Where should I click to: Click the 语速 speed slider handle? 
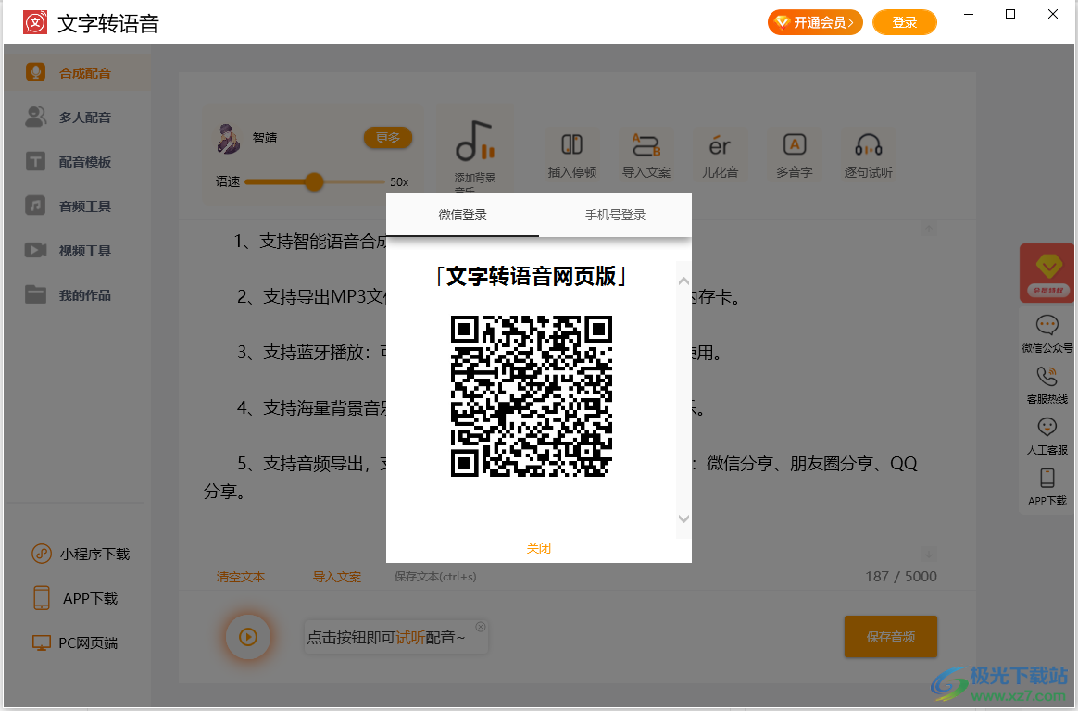point(314,182)
